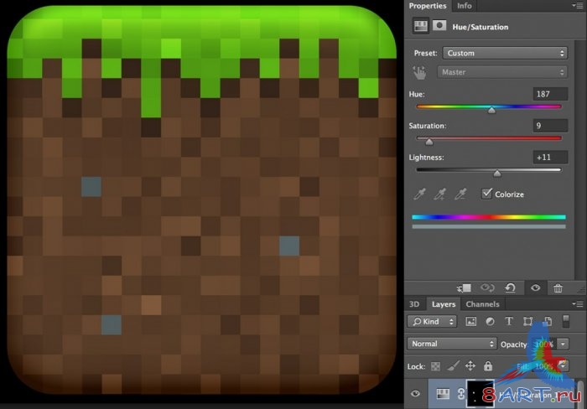Viewport: 587px width, 409px height.
Task: Switch to the Channels tab
Action: (x=482, y=304)
